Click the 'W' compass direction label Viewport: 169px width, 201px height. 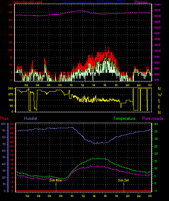[160, 95]
